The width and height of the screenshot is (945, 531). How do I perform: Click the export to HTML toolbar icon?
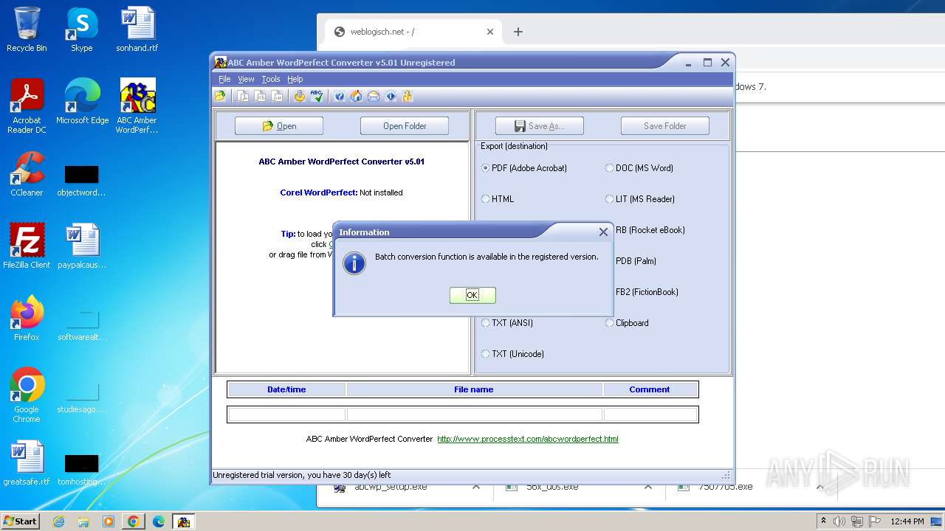coord(260,96)
